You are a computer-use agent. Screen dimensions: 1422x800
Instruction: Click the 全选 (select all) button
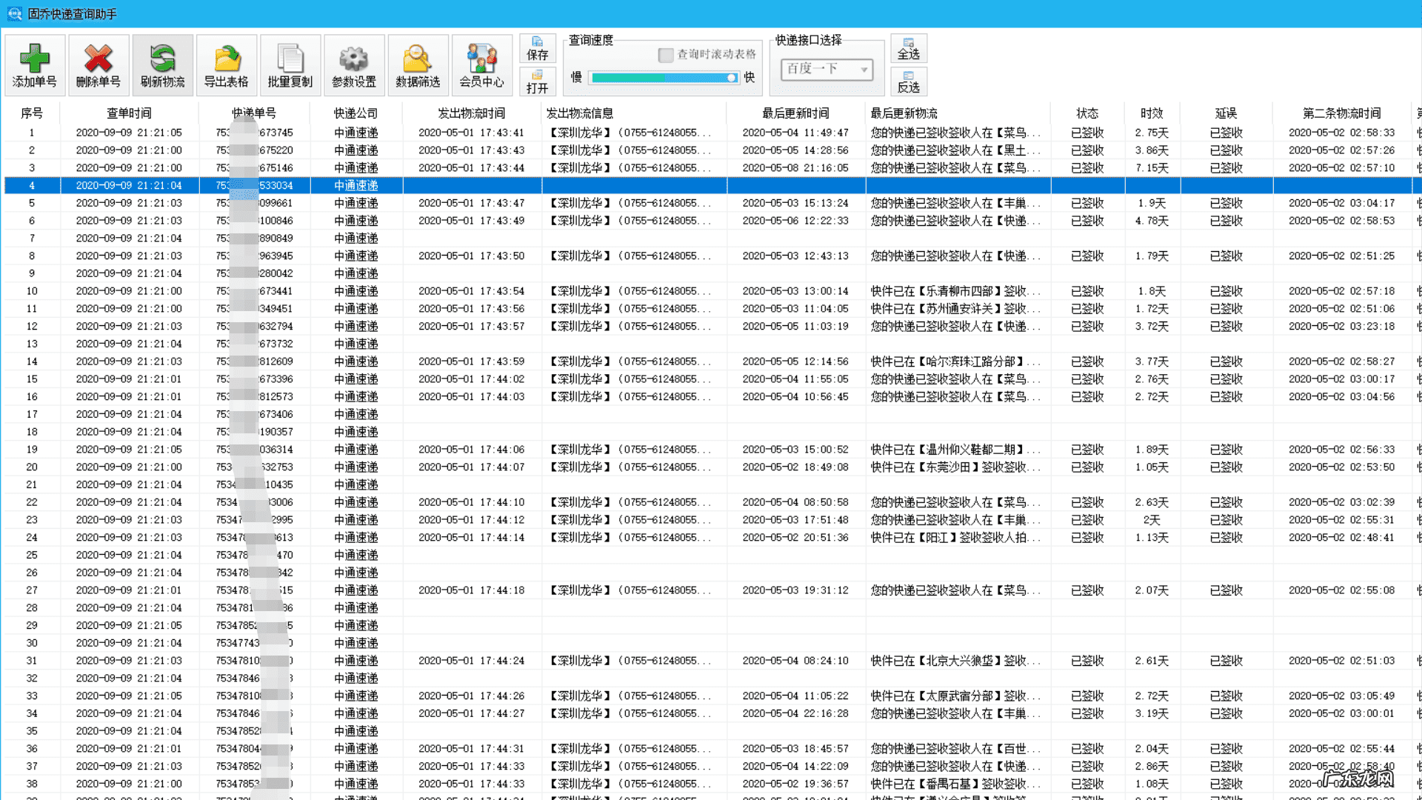click(909, 47)
